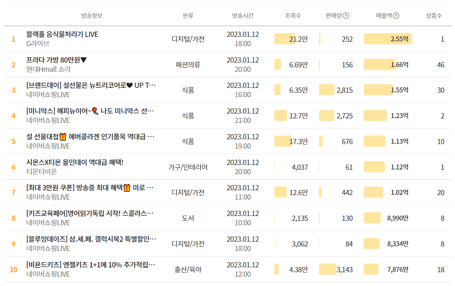
Task: Click the 도서 category cell
Action: (188, 218)
